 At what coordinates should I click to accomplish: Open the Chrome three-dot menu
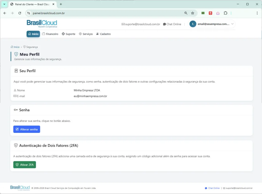coord(257,13)
